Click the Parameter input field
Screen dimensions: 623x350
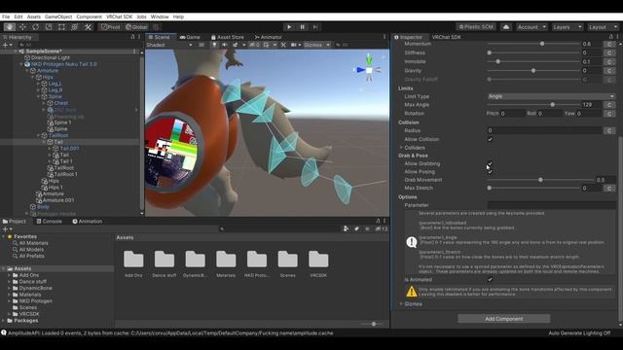[x=552, y=205]
